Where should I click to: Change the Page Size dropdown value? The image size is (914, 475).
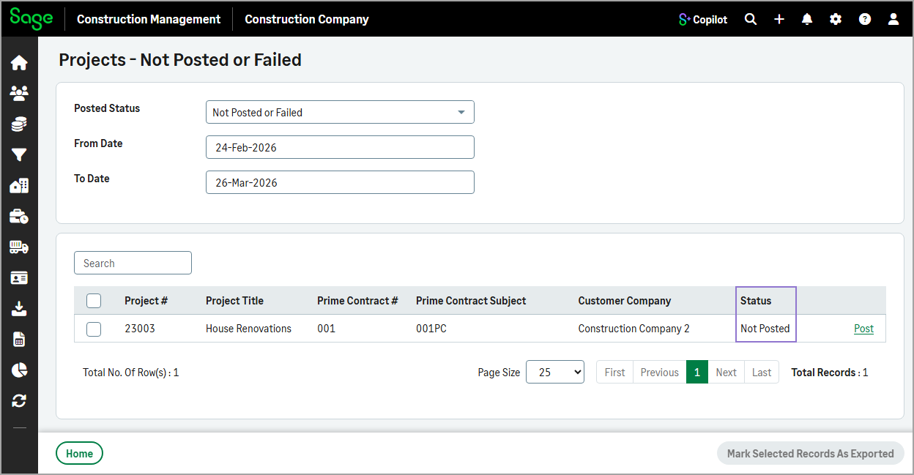pyautogui.click(x=554, y=372)
